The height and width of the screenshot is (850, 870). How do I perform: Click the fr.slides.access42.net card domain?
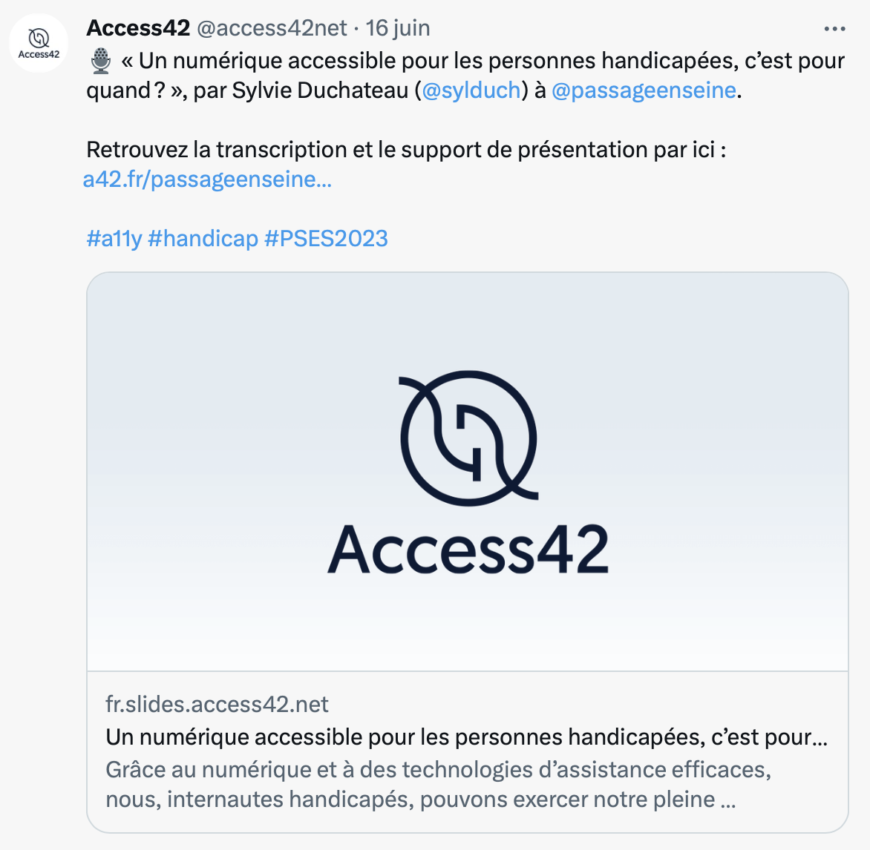pyautogui.click(x=217, y=704)
